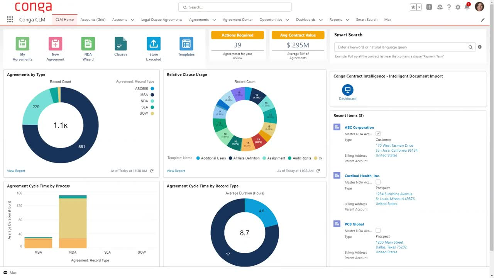The height and width of the screenshot is (278, 494).
Task: Open the 170 West Tasman Drive address
Action: click(x=394, y=146)
